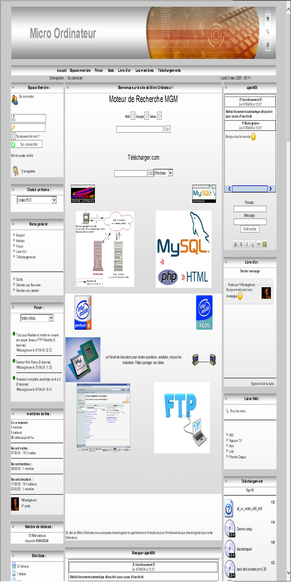Click the document icon in header banner
The image size is (291, 582).
(268, 45)
